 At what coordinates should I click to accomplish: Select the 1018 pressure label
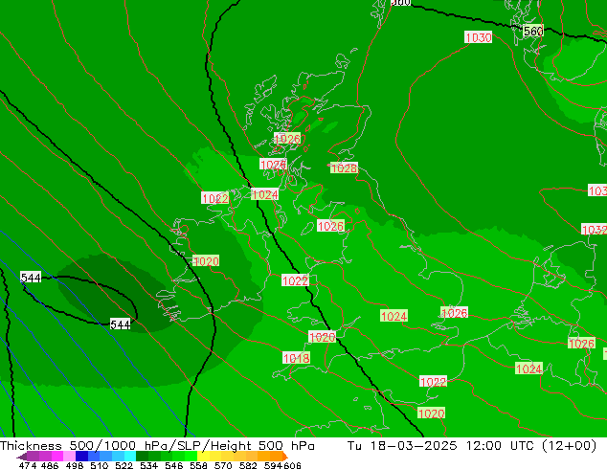click(x=296, y=358)
